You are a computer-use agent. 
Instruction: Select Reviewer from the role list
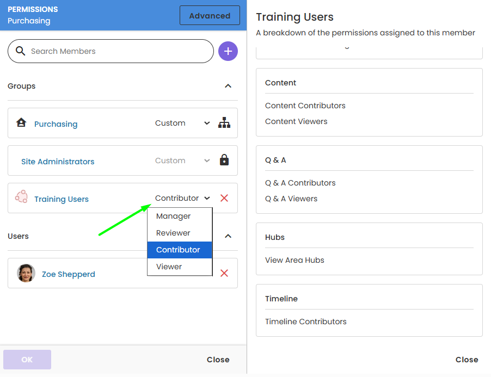pos(180,233)
